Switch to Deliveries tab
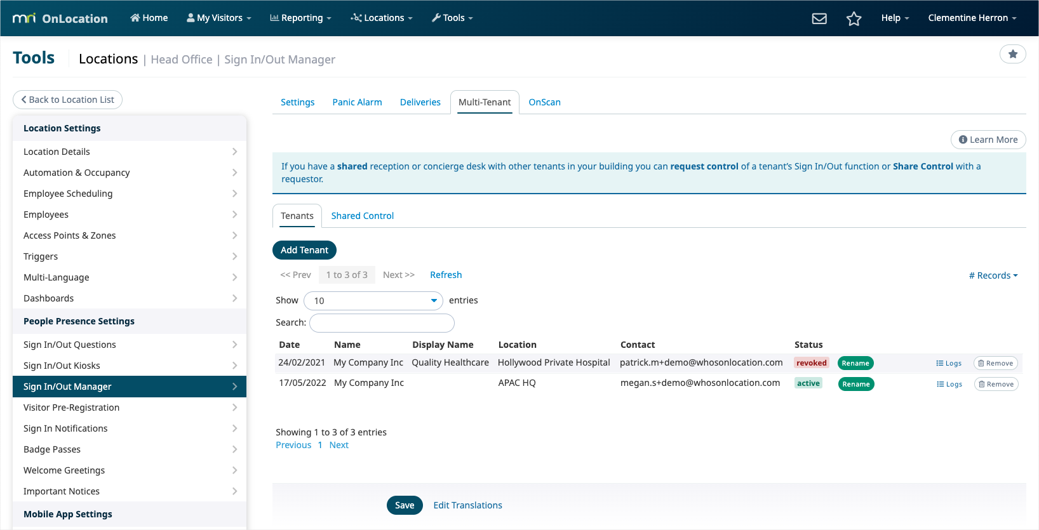 [420, 102]
